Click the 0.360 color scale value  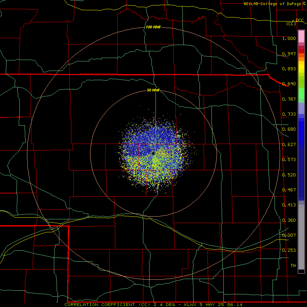[289, 220]
